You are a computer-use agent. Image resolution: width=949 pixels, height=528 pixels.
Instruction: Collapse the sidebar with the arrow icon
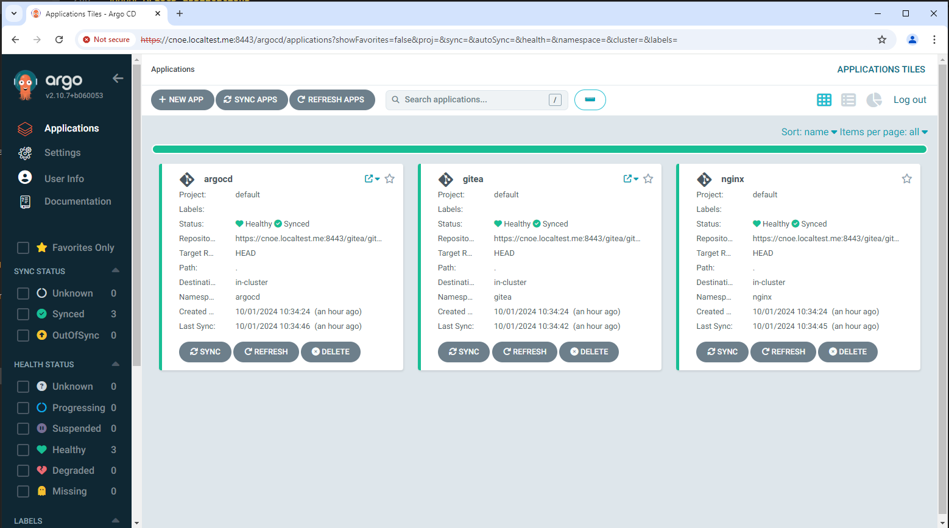[x=118, y=79]
